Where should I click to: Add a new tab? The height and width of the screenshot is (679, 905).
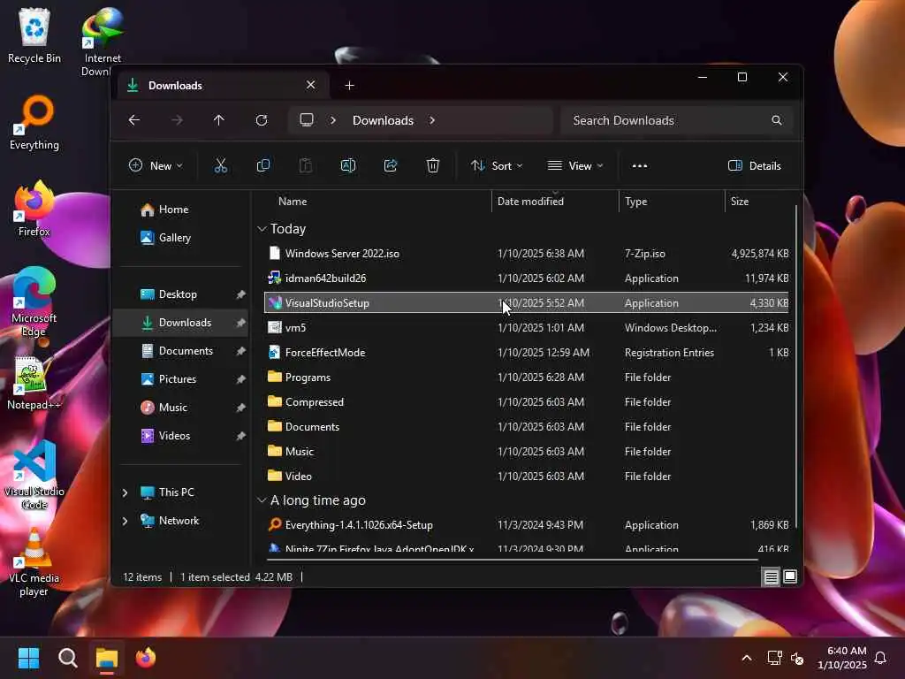pos(349,86)
